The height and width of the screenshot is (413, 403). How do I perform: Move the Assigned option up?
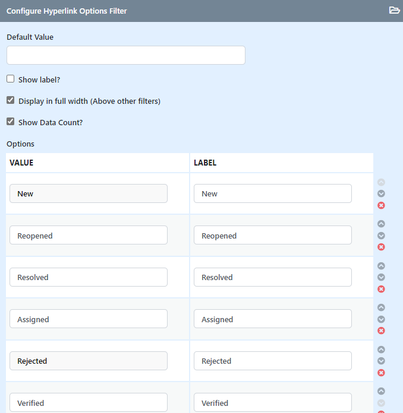[381, 307]
